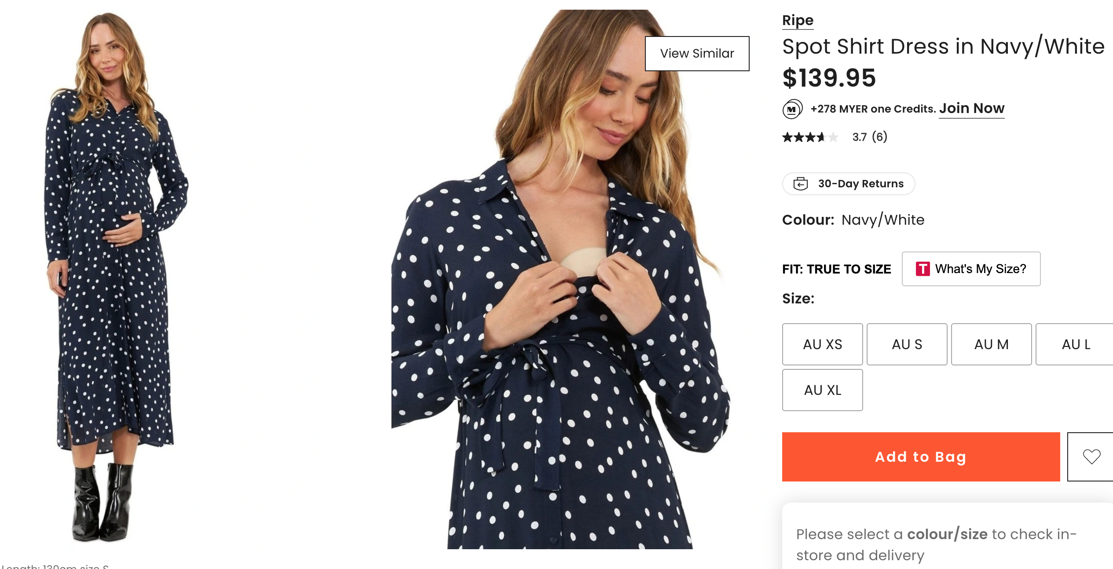This screenshot has height=569, width=1113.
Task: Choose the AU M size option
Action: pos(991,344)
